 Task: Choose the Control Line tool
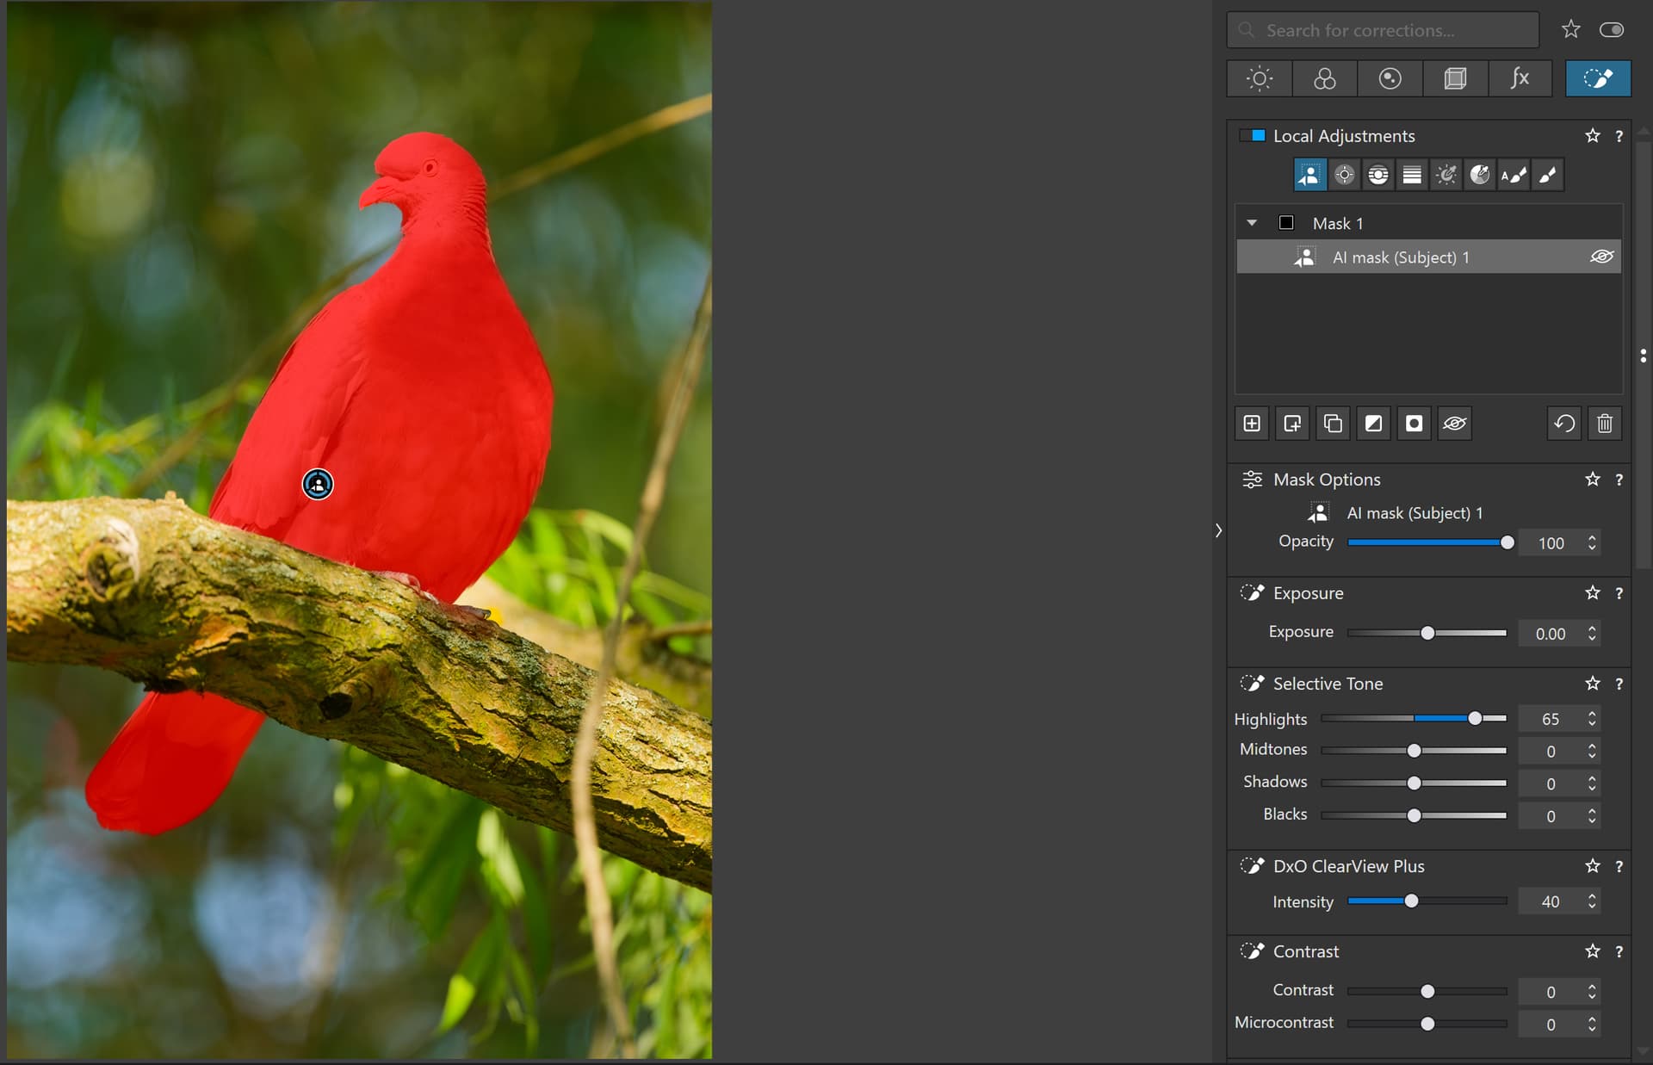click(1377, 176)
